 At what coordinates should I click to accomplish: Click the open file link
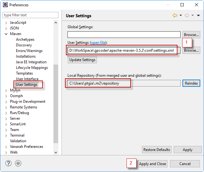coord(98,43)
